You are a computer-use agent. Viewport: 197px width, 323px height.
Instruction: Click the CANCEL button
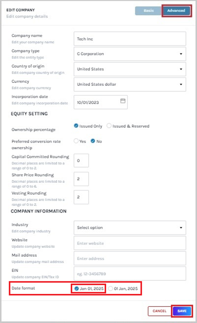(x=159, y=311)
